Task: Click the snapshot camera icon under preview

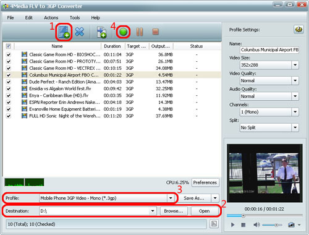Action: click(x=291, y=224)
